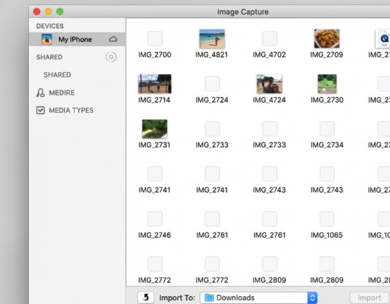Zoom the window with the green button
This screenshot has width=390, height=304.
[x=60, y=12]
